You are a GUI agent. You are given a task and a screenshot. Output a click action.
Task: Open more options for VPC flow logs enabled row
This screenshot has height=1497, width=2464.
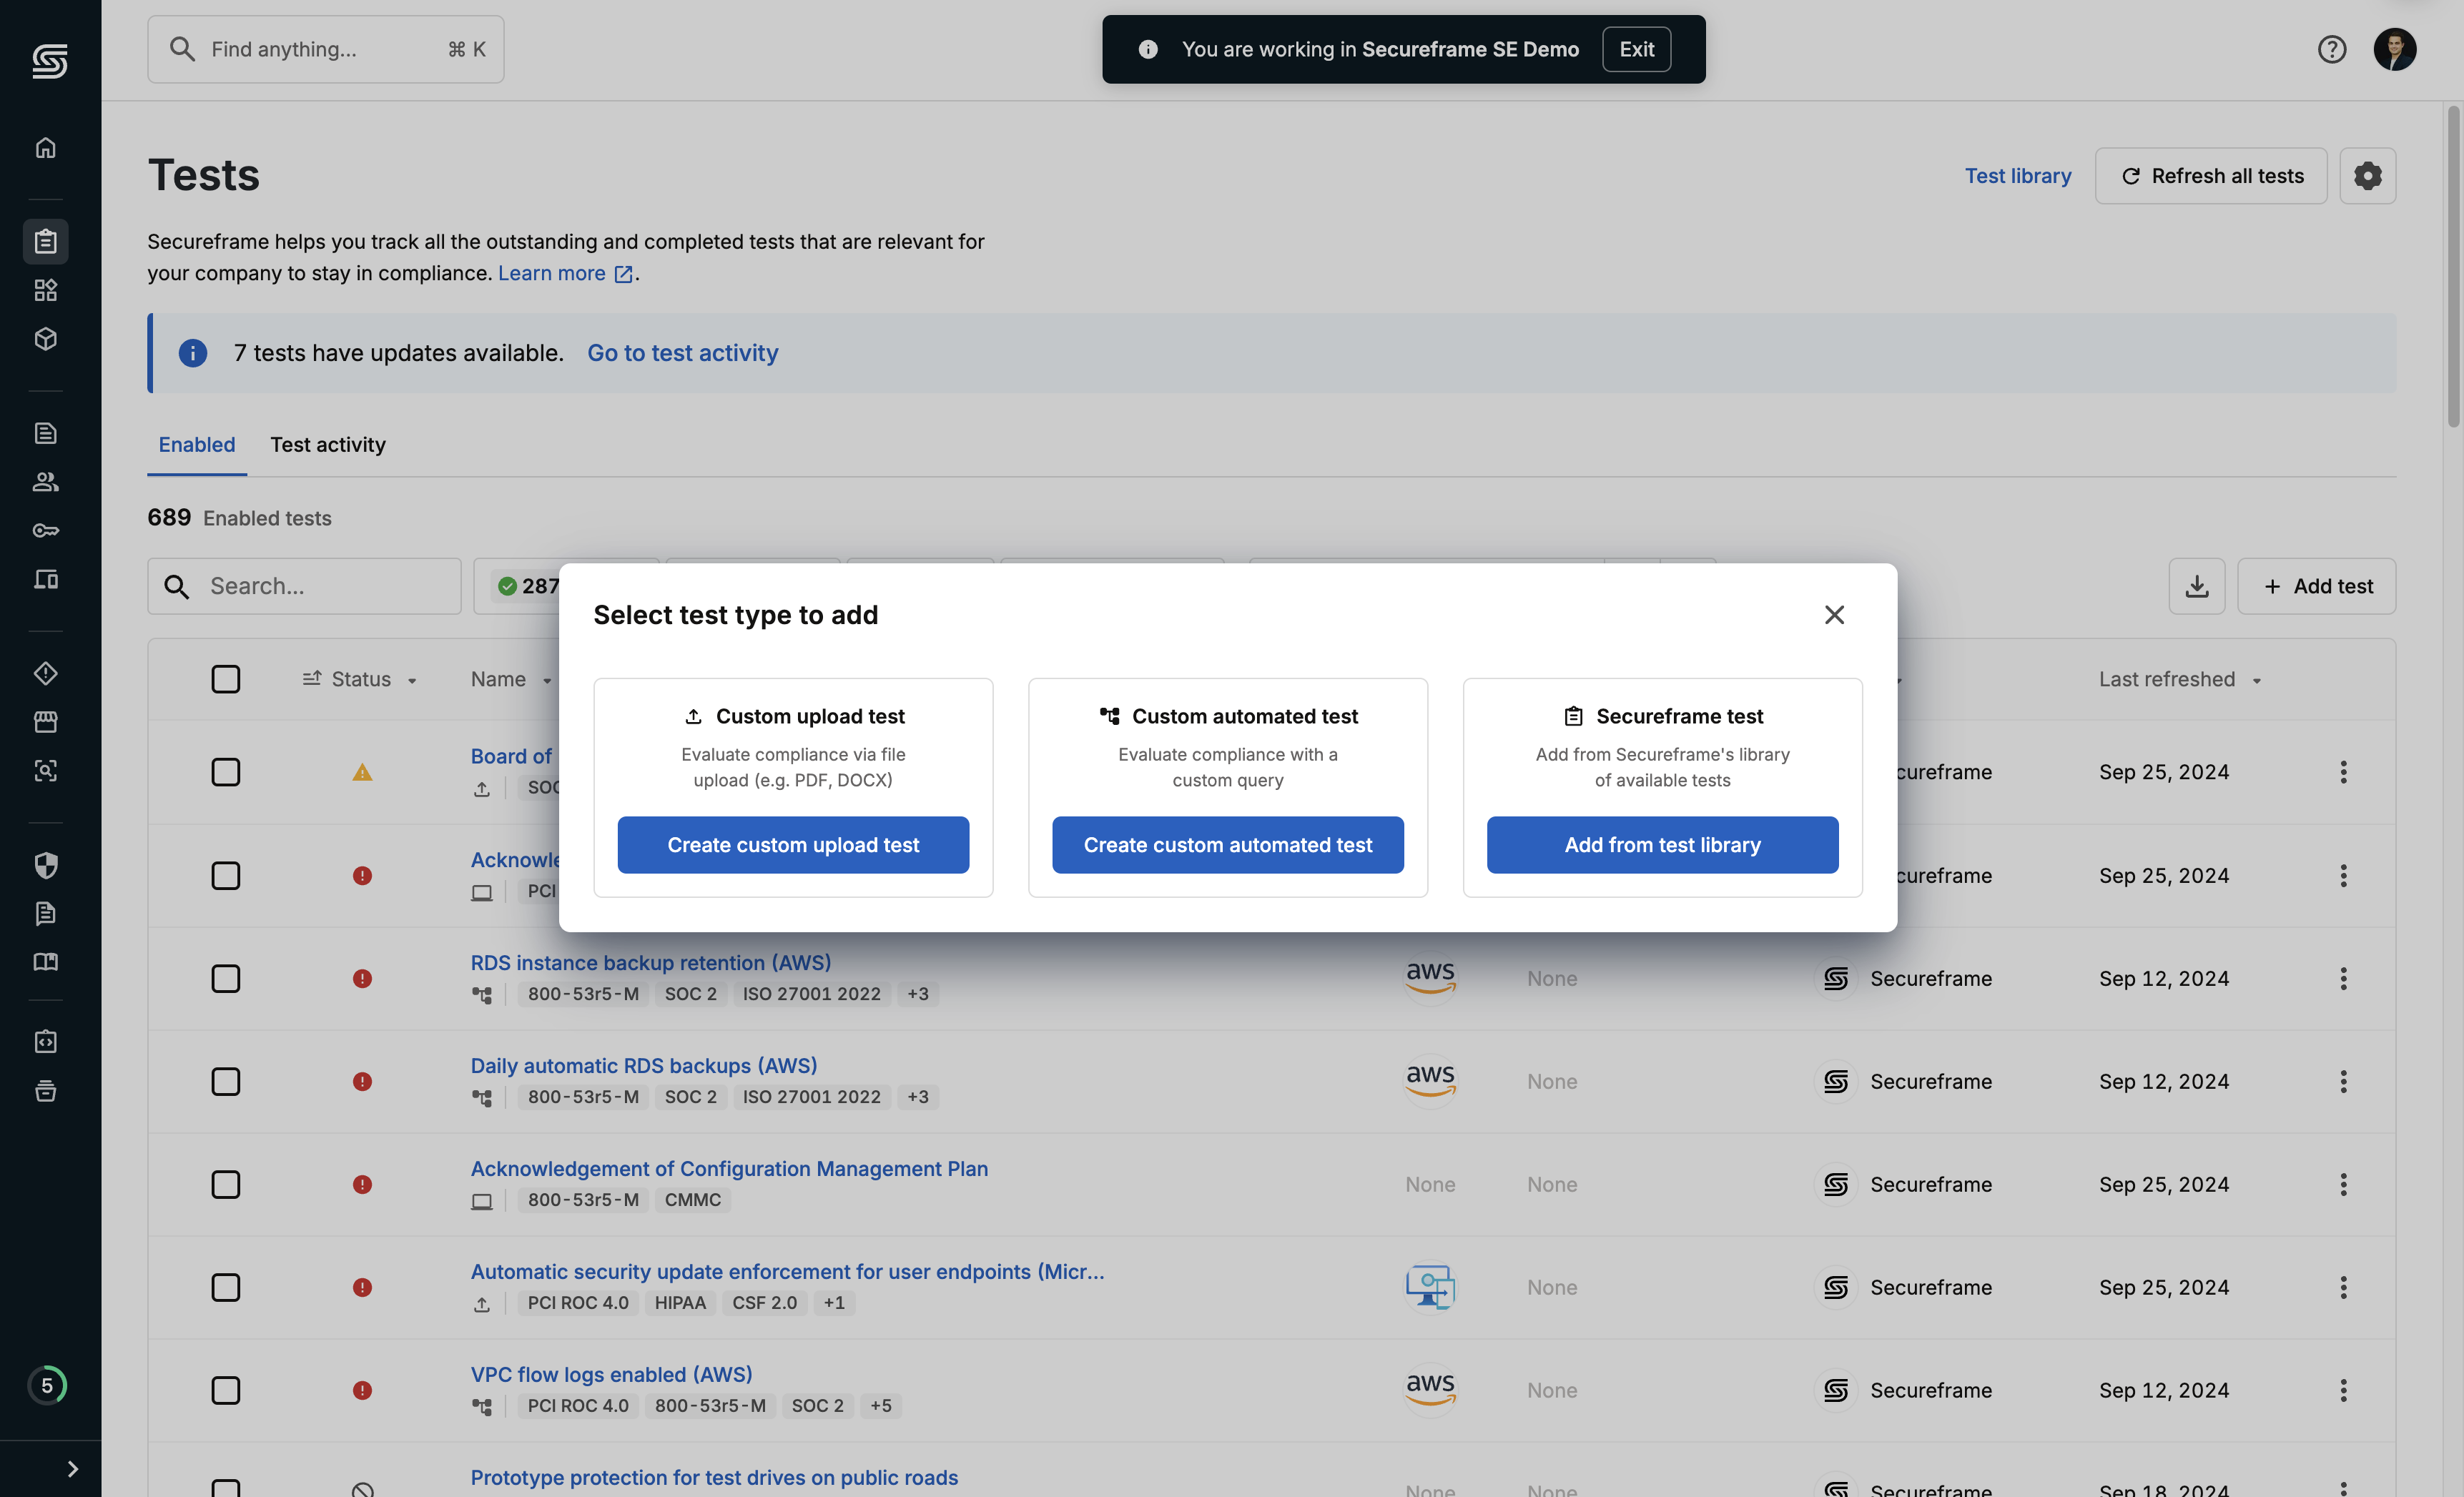2343,1391
